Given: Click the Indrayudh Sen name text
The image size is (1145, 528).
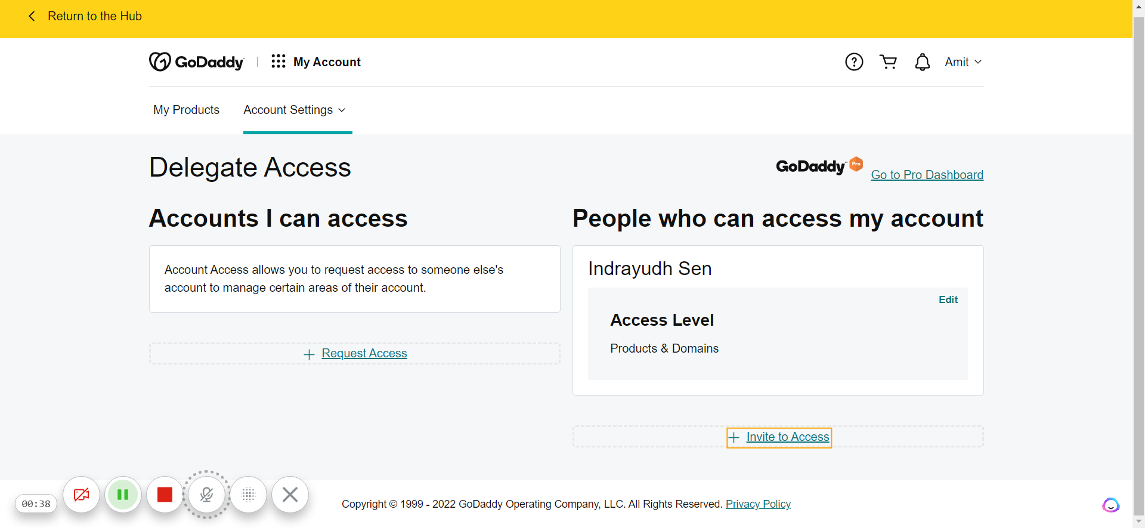Looking at the screenshot, I should [649, 268].
